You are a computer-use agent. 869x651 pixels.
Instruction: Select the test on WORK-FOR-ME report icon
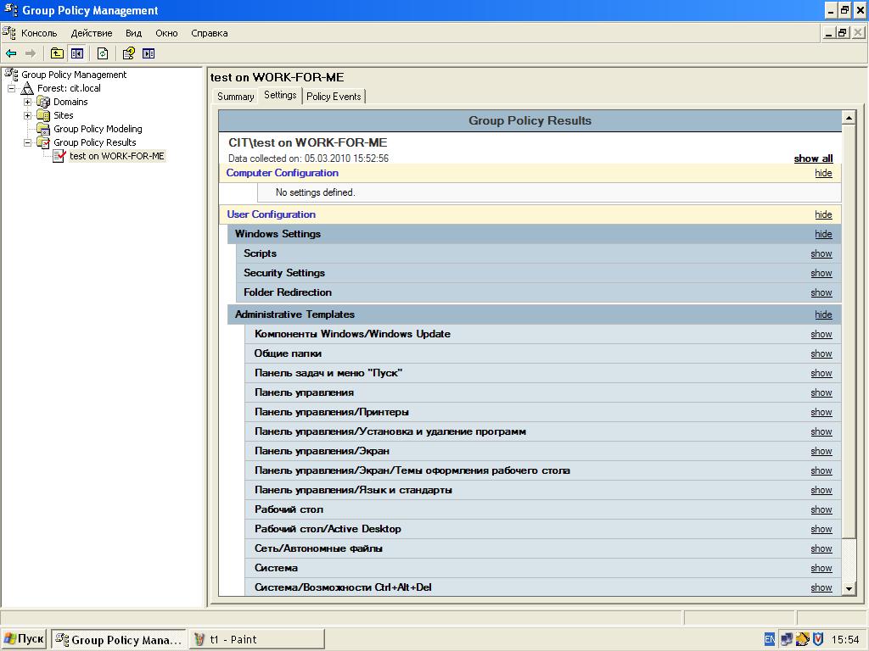click(59, 156)
